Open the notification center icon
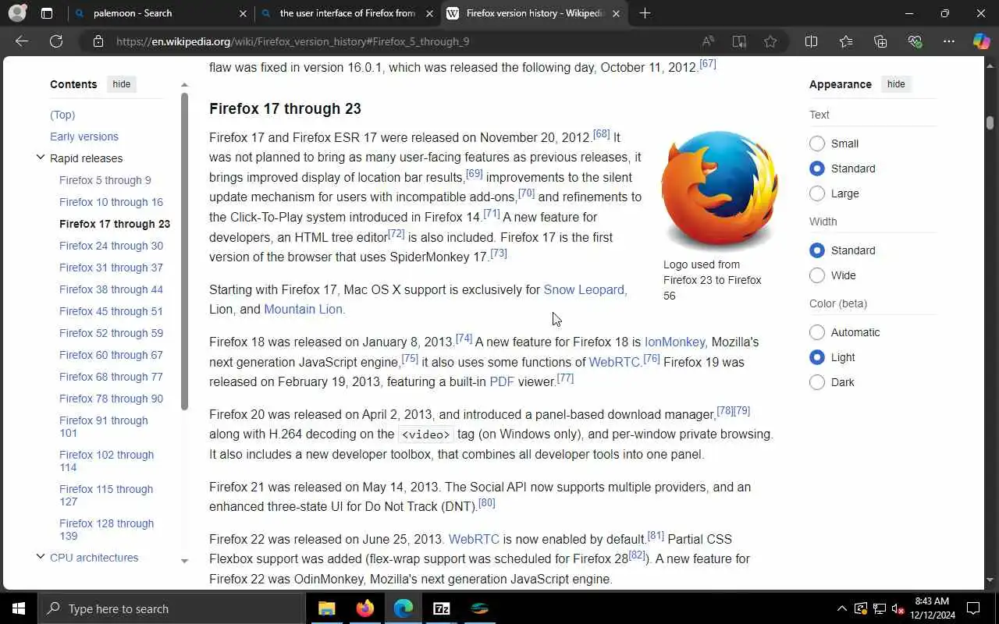The width and height of the screenshot is (999, 624). pos(973,608)
